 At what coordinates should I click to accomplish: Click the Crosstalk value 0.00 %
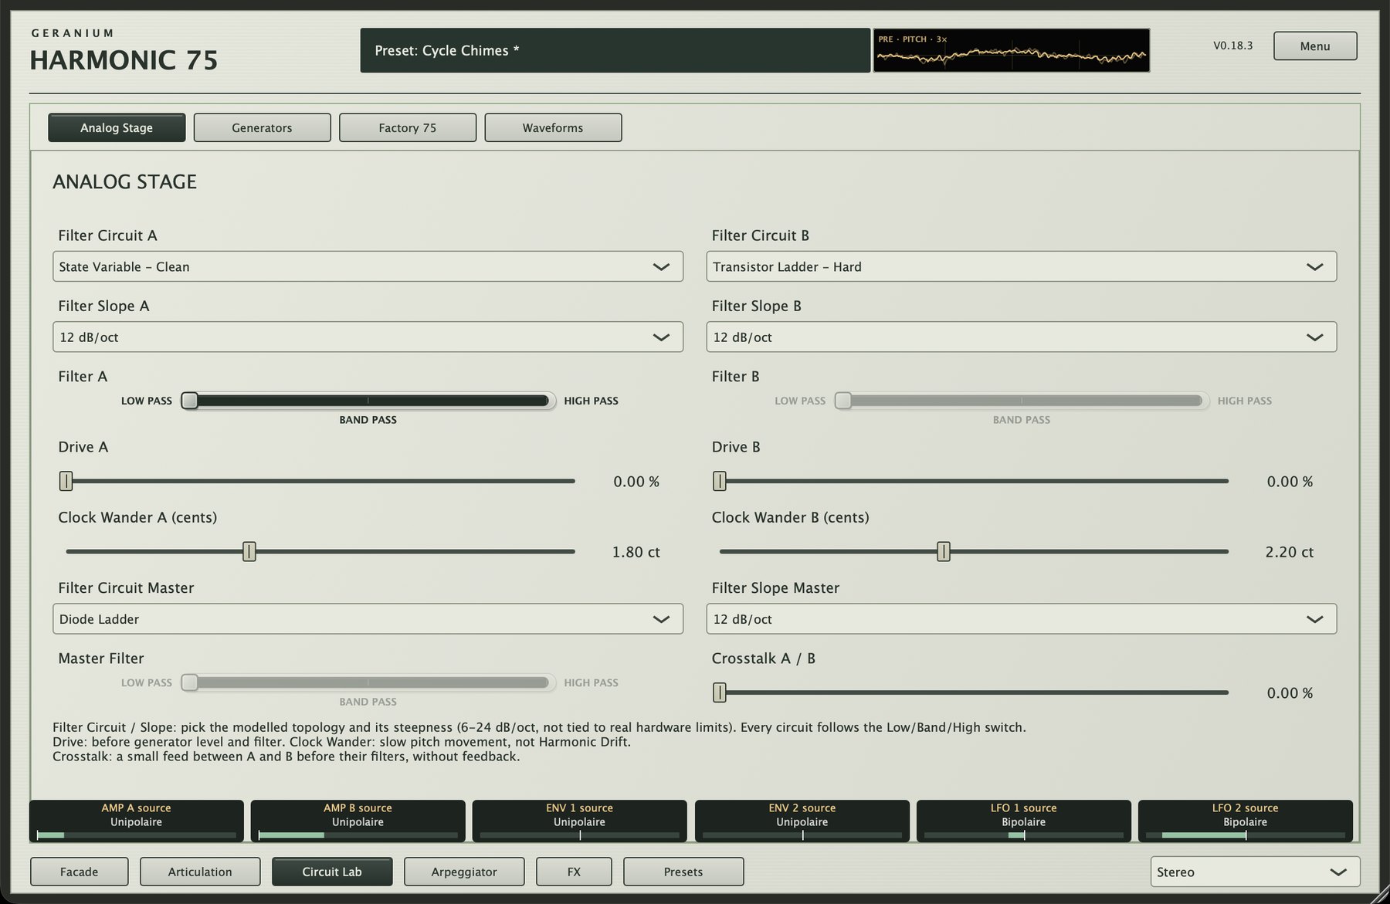pyautogui.click(x=1290, y=693)
